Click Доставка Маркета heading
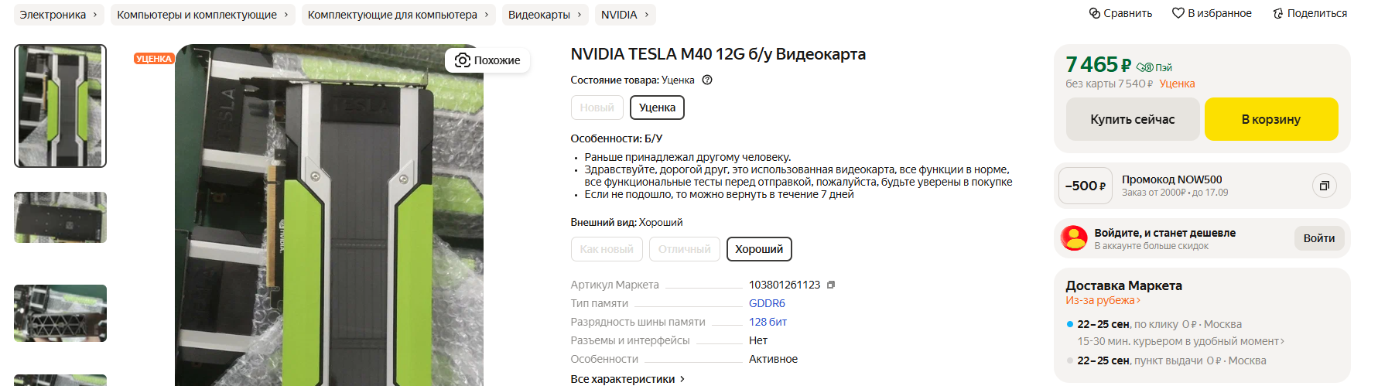 1123,285
